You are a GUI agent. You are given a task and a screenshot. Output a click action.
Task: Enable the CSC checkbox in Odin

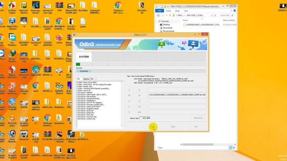pyautogui.click(x=129, y=106)
